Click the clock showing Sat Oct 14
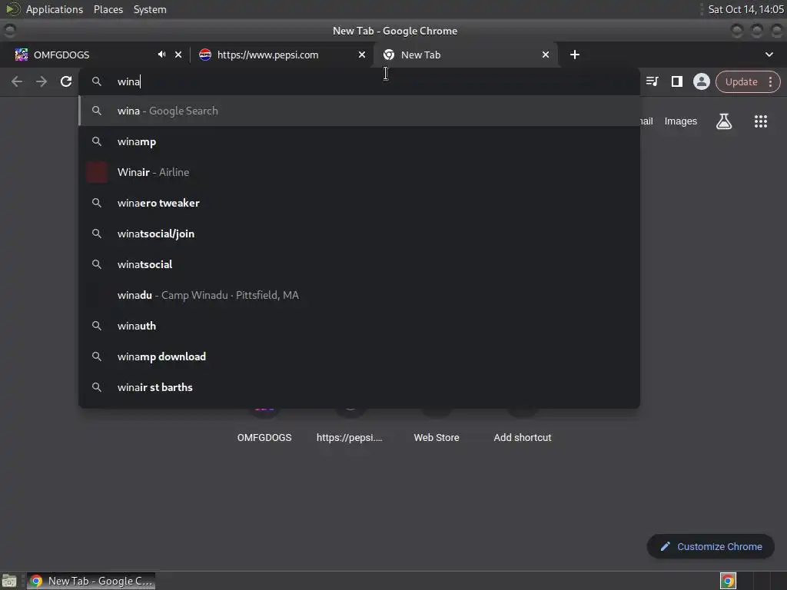This screenshot has height=590, width=787. click(x=745, y=9)
